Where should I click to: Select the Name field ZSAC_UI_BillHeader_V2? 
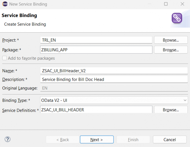click(x=114, y=71)
